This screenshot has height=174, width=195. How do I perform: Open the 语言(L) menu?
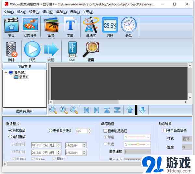[x=75, y=12]
